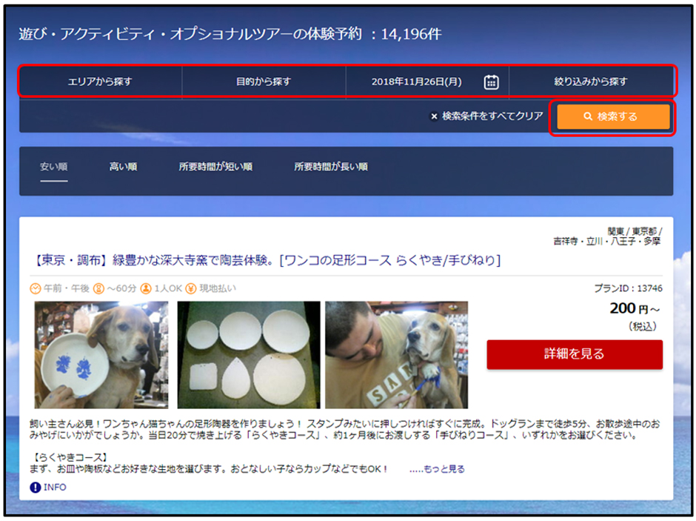The height and width of the screenshot is (521, 696).
Task: Open the 2018年11月26日(月) date picker
Action: click(x=416, y=82)
